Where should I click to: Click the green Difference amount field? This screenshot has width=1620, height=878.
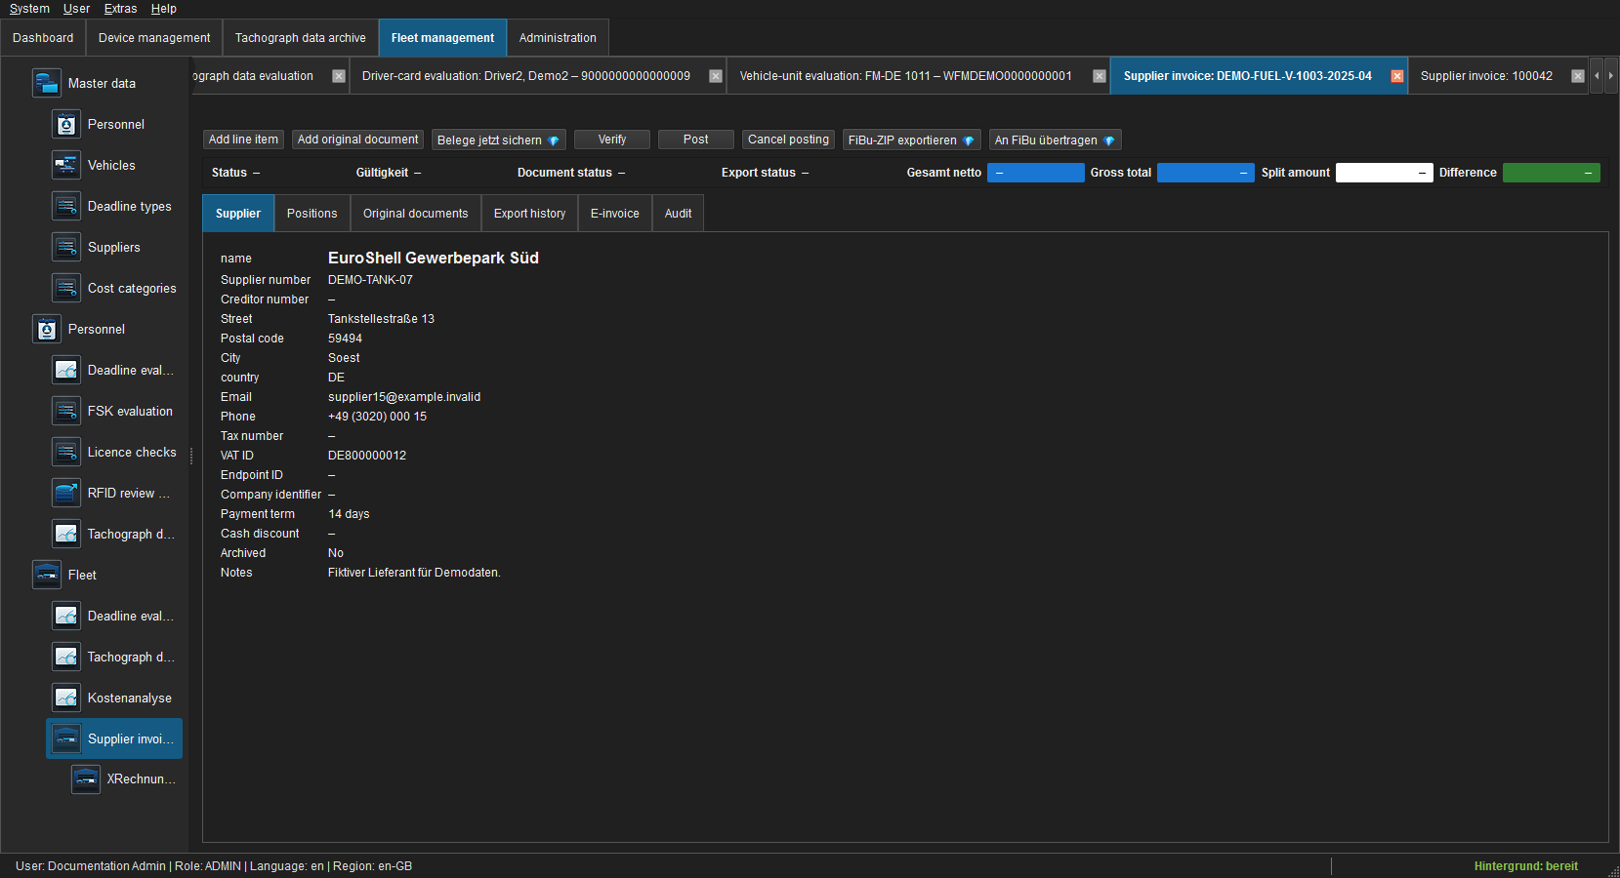click(1551, 173)
